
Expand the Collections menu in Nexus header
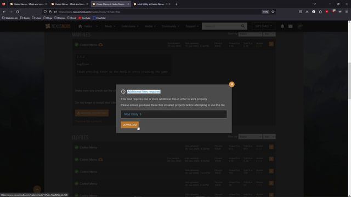pos(130,26)
